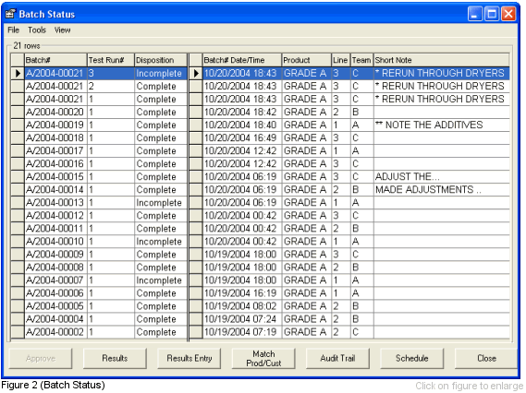Click the Close button at bottom
Image resolution: width=526 pixels, height=393 pixels.
pyautogui.click(x=486, y=358)
